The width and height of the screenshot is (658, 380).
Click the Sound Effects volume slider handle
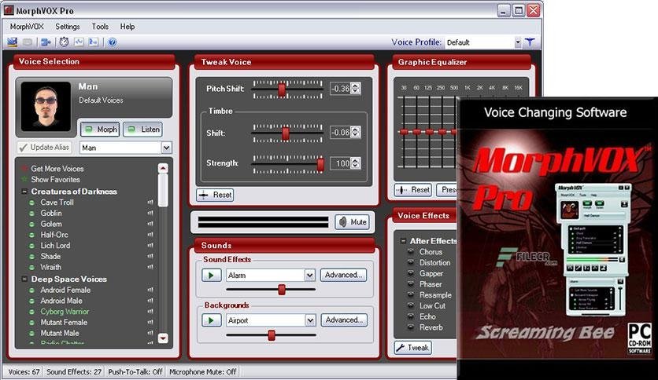pos(282,289)
